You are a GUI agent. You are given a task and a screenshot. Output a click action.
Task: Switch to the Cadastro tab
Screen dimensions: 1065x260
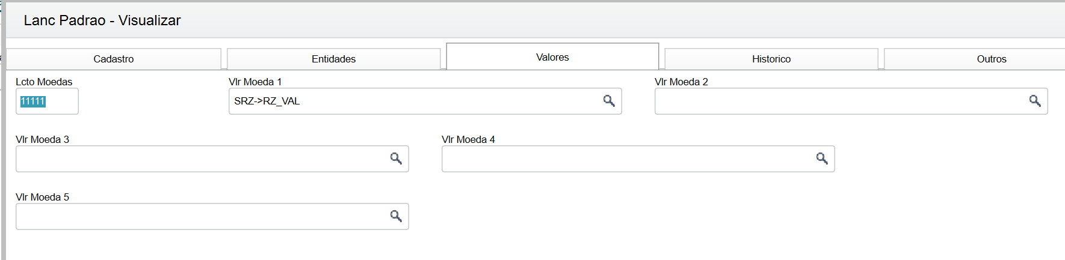[x=114, y=59]
